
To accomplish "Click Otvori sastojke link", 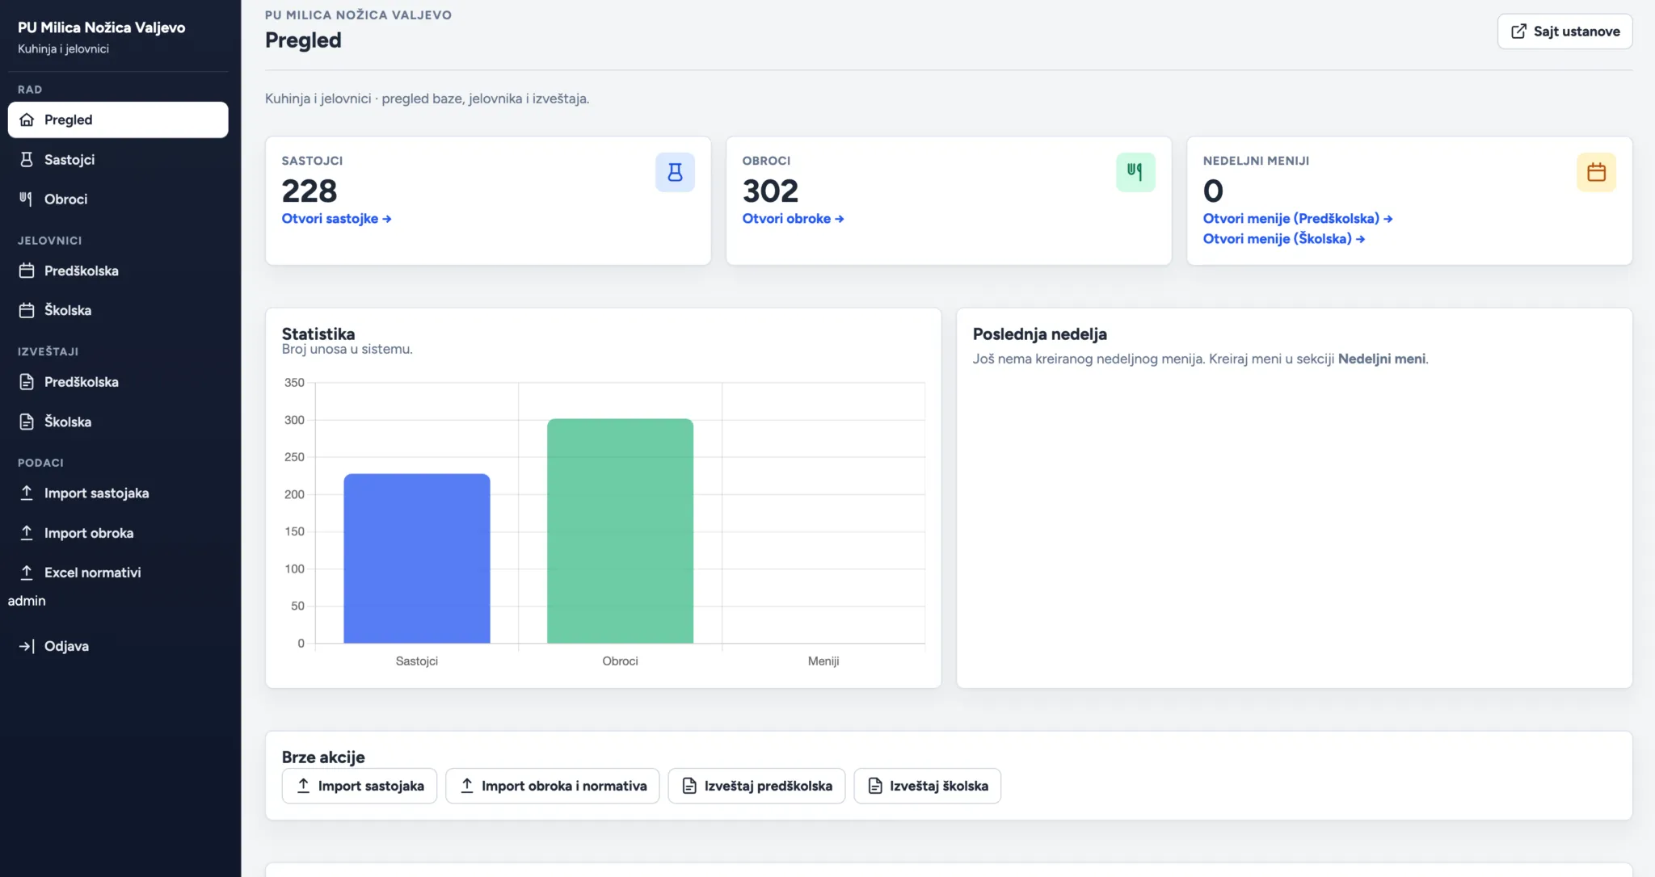I will pos(336,219).
